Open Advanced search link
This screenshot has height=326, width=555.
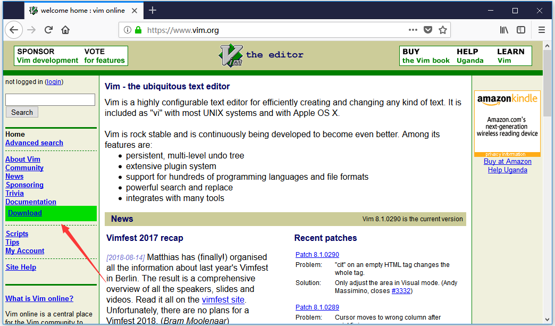tap(35, 143)
